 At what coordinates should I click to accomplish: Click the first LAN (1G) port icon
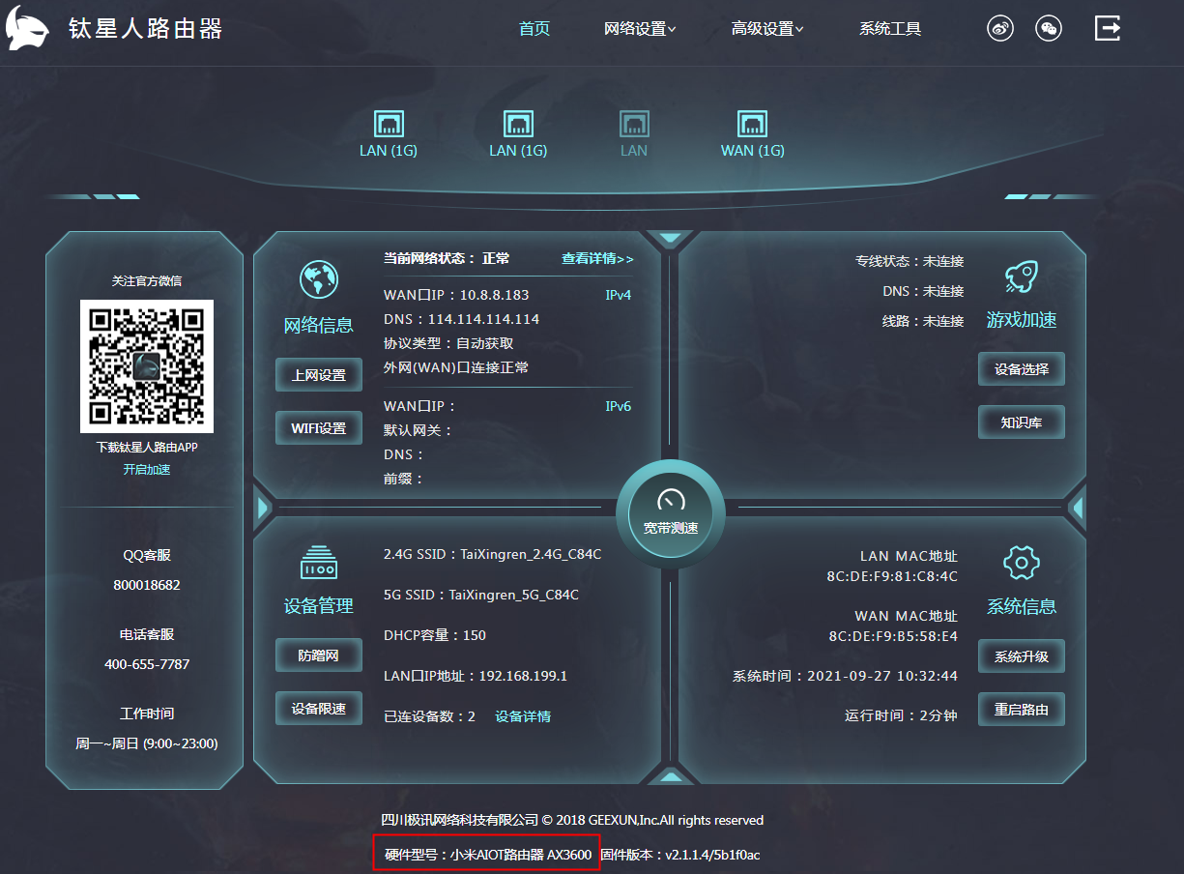[389, 124]
